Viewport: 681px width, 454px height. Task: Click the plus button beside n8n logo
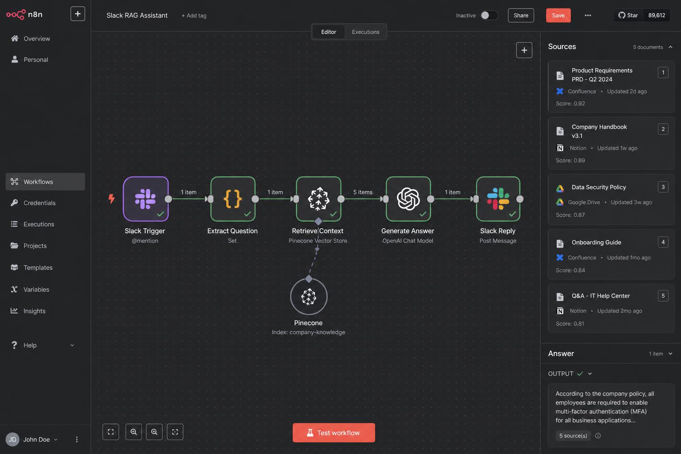click(78, 14)
